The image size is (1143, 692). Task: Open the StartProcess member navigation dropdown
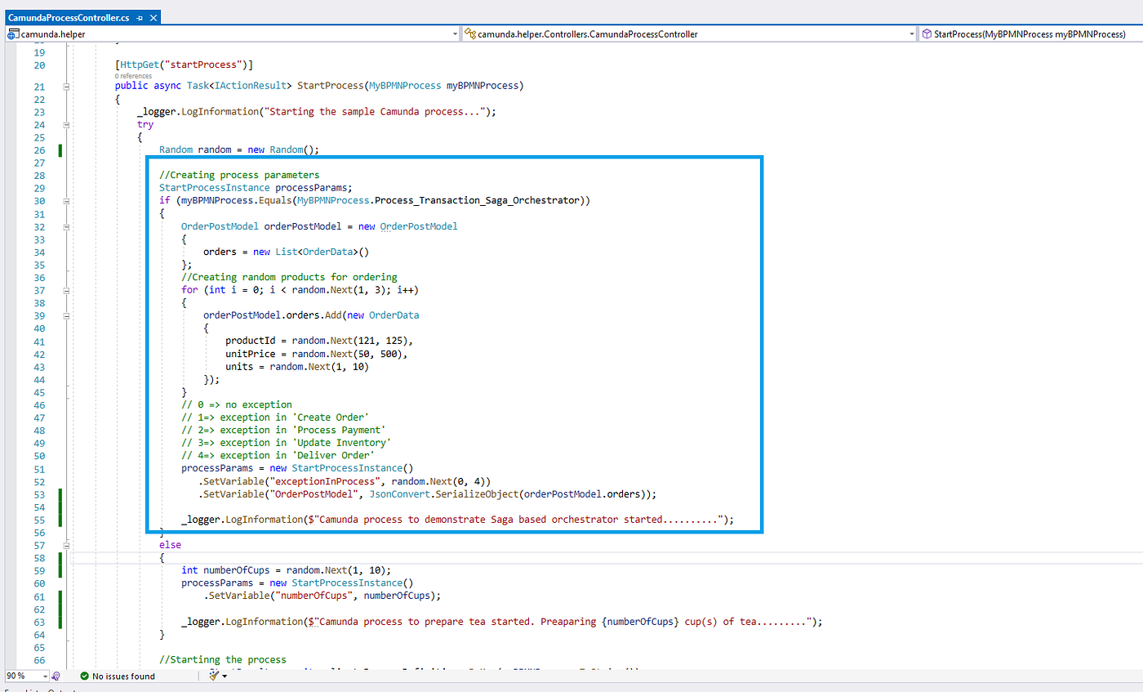click(x=1030, y=34)
